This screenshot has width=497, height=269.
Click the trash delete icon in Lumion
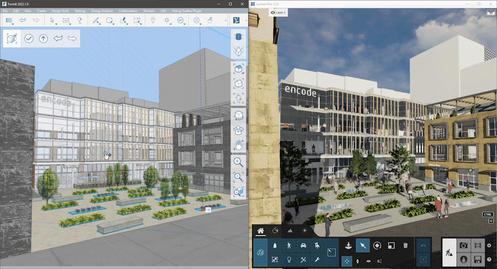pos(405,246)
